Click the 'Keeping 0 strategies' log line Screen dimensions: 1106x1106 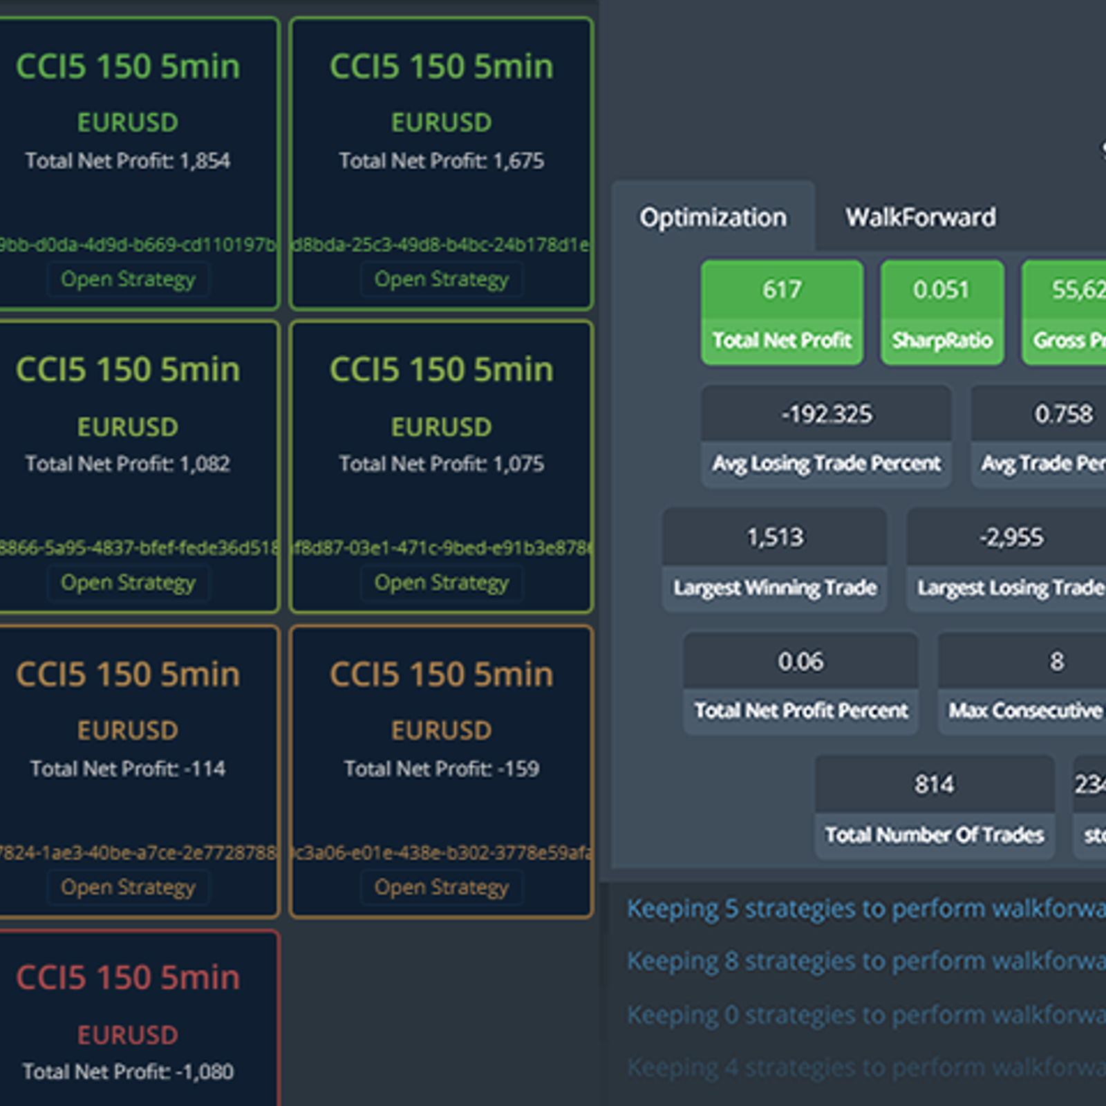click(866, 1015)
